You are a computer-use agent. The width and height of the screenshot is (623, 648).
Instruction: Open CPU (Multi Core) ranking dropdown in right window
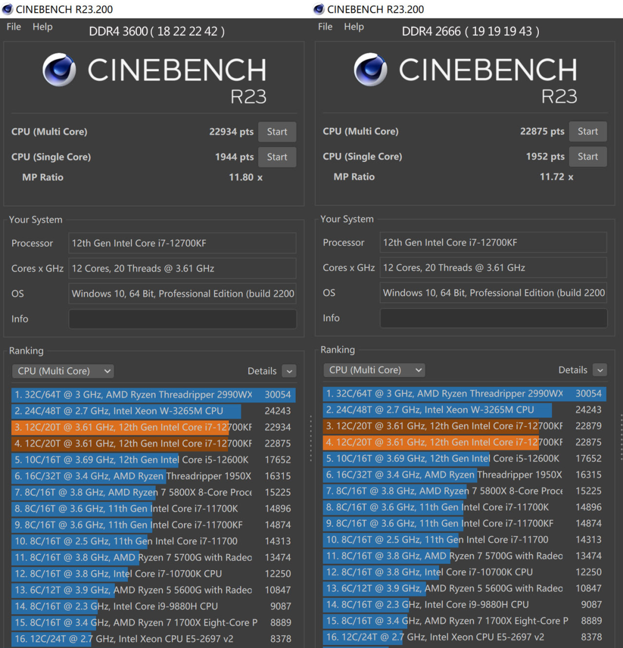point(374,370)
